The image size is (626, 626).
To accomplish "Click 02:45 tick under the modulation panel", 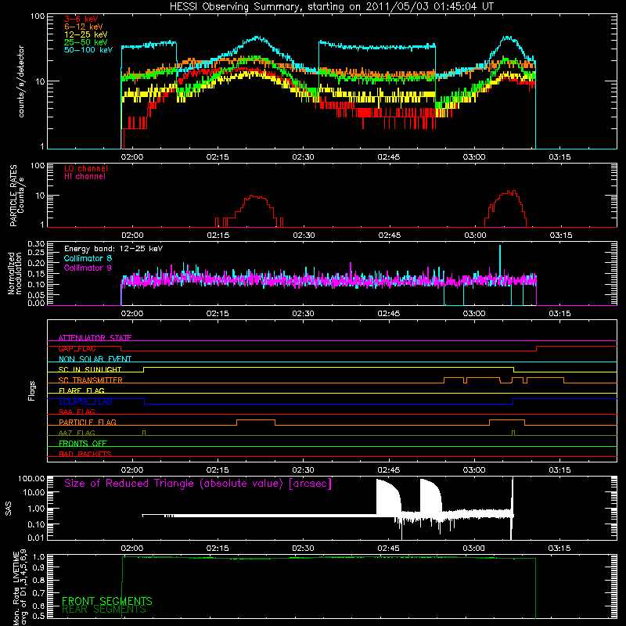I will 389,314.
